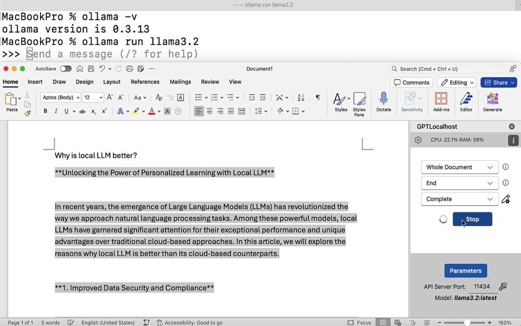Click the Stop button in GPTLocalhost
The height and width of the screenshot is (326, 521).
coord(472,219)
